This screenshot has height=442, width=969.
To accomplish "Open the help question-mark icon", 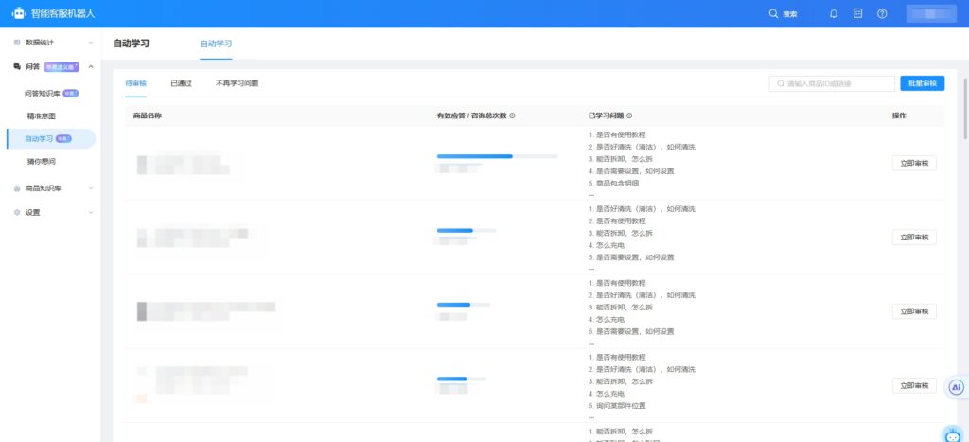I will point(883,13).
